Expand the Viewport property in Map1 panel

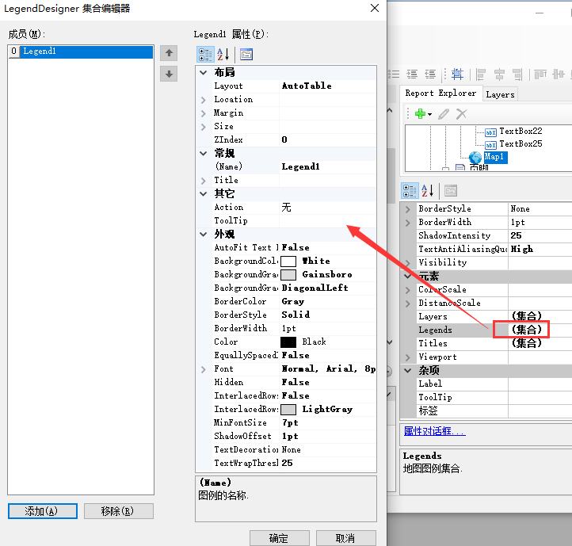tap(408, 357)
